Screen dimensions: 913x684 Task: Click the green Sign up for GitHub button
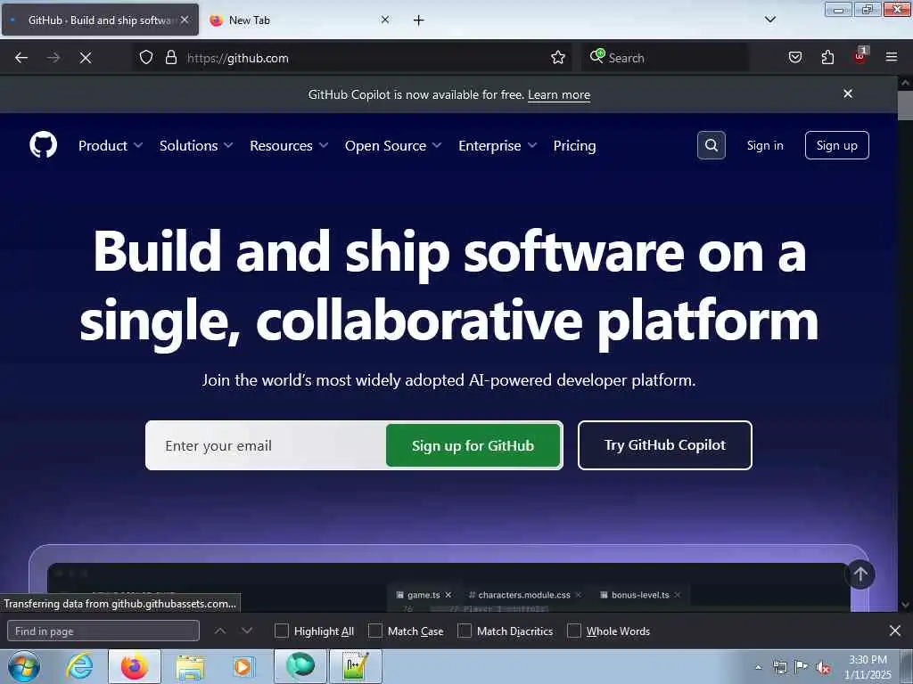473,445
